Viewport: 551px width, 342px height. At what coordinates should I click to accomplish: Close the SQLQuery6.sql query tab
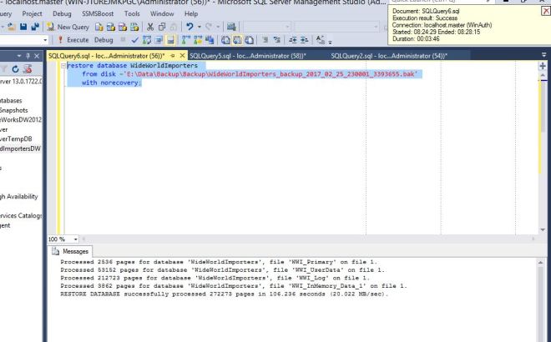click(x=184, y=55)
